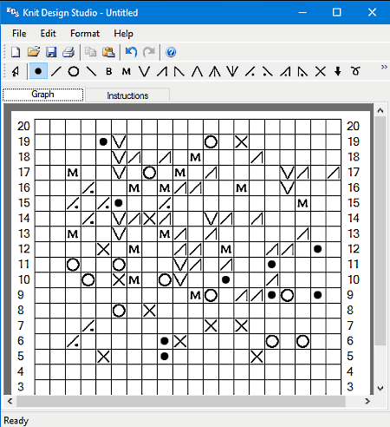The height and width of the screenshot is (427, 390).
Task: Select the backslash stitch symbol
Action: 92,71
